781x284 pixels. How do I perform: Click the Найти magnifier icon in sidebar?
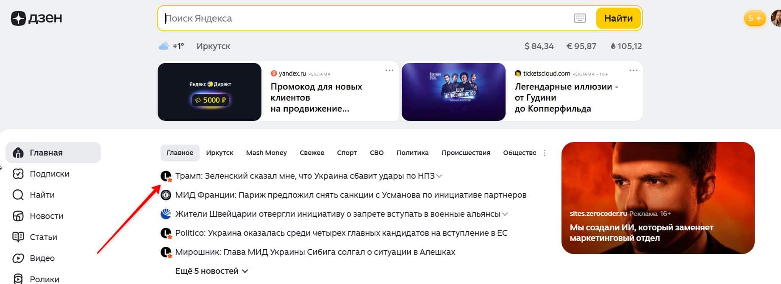(x=18, y=195)
